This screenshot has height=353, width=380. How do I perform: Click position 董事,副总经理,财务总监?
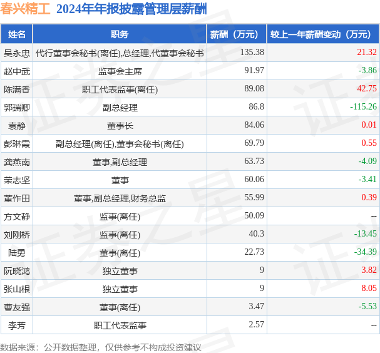[120, 198]
